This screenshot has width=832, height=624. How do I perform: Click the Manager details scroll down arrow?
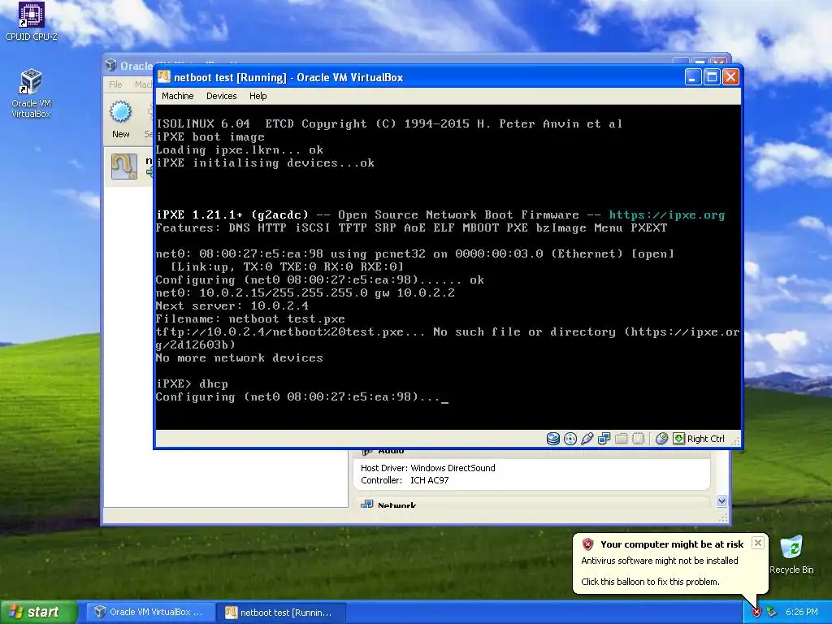pos(721,500)
